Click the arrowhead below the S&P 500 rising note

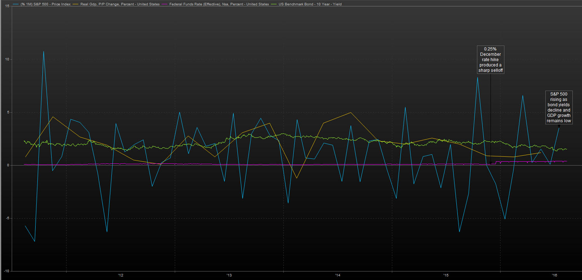point(558,126)
